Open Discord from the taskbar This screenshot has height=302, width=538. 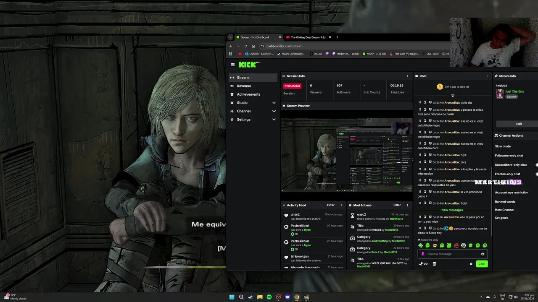[x=287, y=297]
